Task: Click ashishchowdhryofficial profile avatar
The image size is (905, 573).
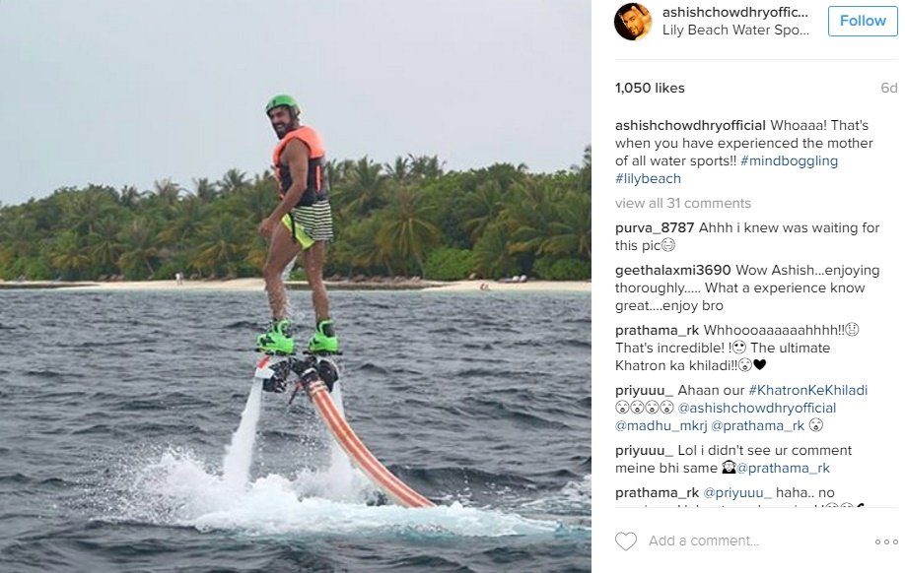Action: click(x=632, y=22)
